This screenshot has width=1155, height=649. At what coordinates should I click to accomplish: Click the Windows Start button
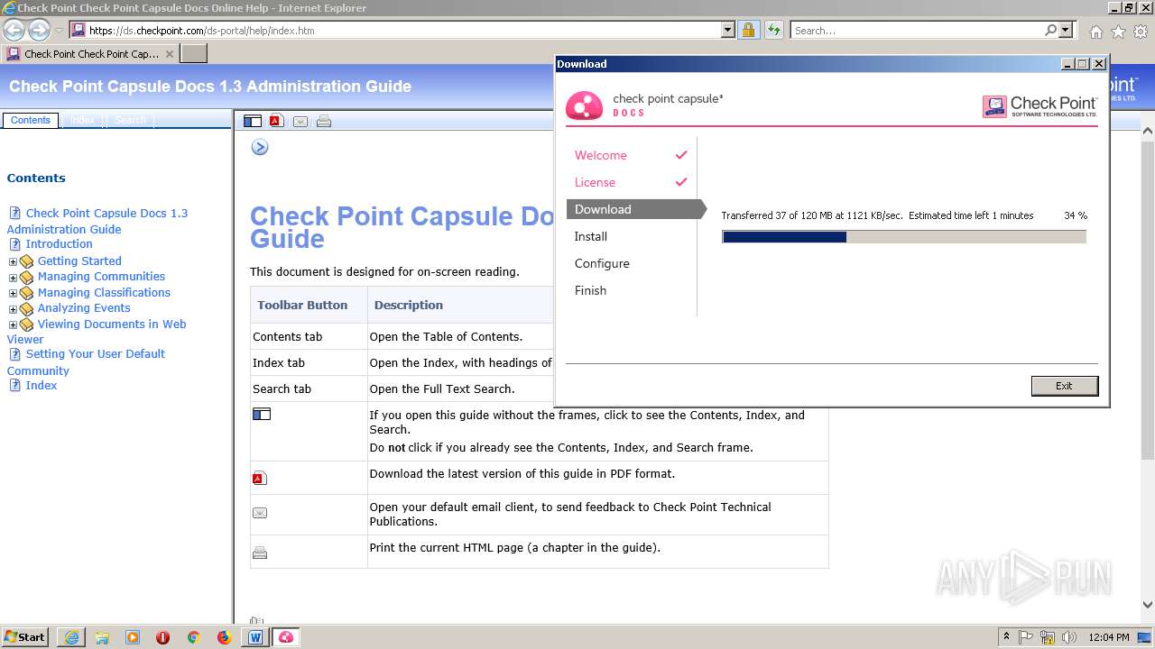(x=25, y=637)
